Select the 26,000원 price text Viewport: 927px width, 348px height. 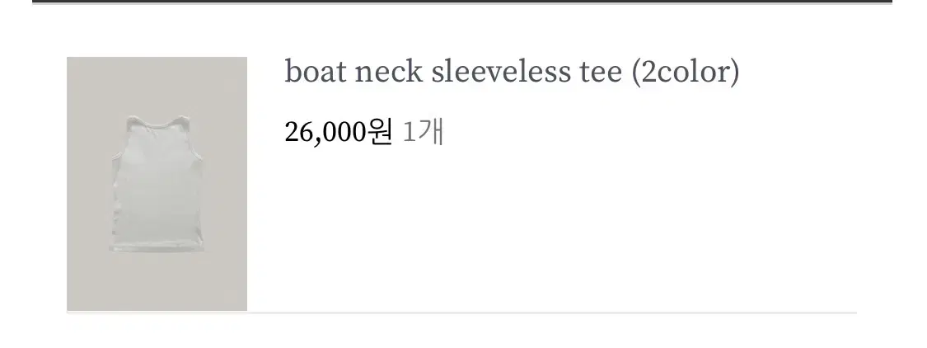(x=339, y=132)
